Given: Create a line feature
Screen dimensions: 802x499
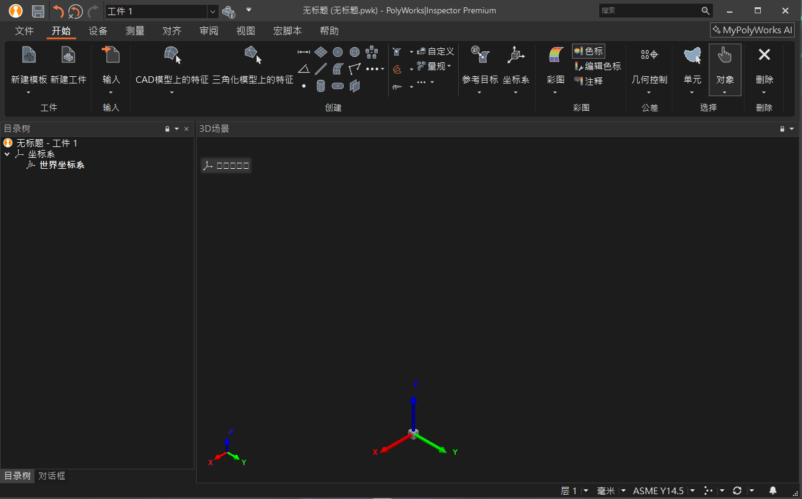Looking at the screenshot, I should click(x=321, y=68).
